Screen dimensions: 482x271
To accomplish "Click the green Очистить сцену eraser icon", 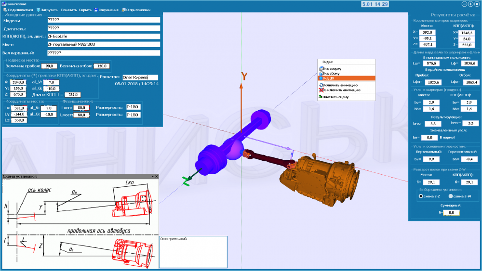I will coord(321,97).
